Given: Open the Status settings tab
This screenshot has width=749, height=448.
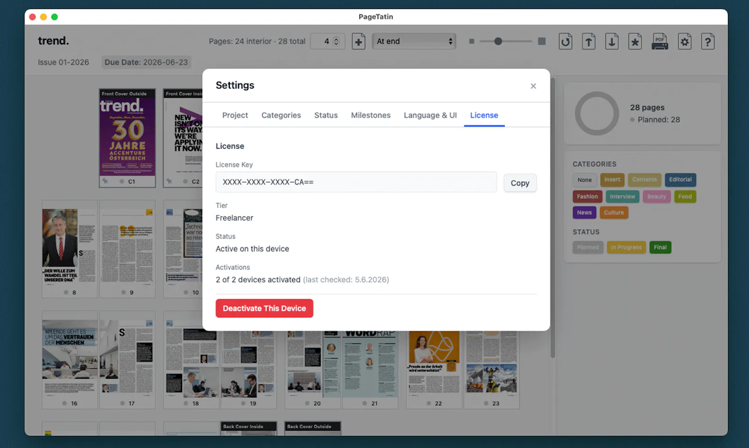Looking at the screenshot, I should point(326,115).
